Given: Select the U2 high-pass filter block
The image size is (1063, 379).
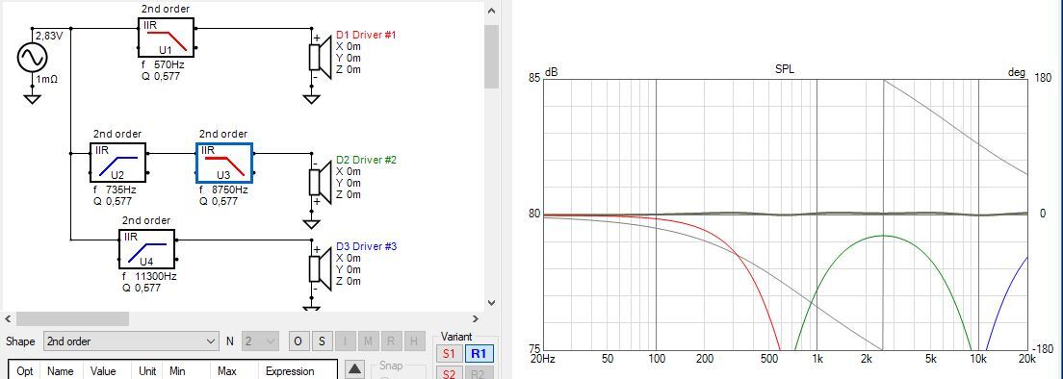Looking at the screenshot, I should point(118,163).
